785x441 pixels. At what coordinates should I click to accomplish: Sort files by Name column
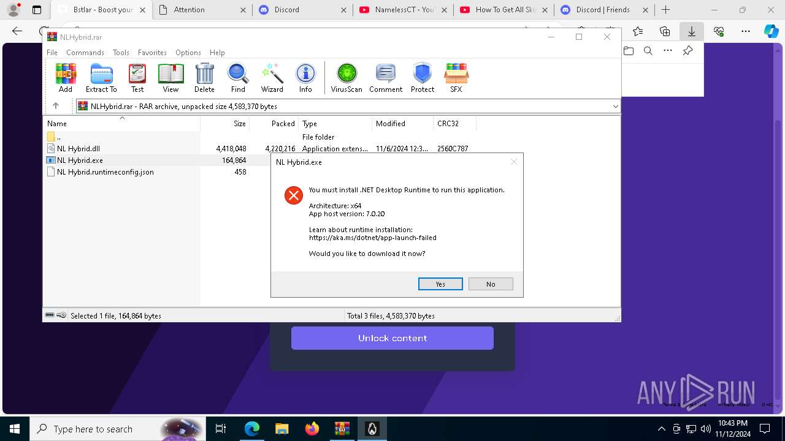click(x=121, y=123)
